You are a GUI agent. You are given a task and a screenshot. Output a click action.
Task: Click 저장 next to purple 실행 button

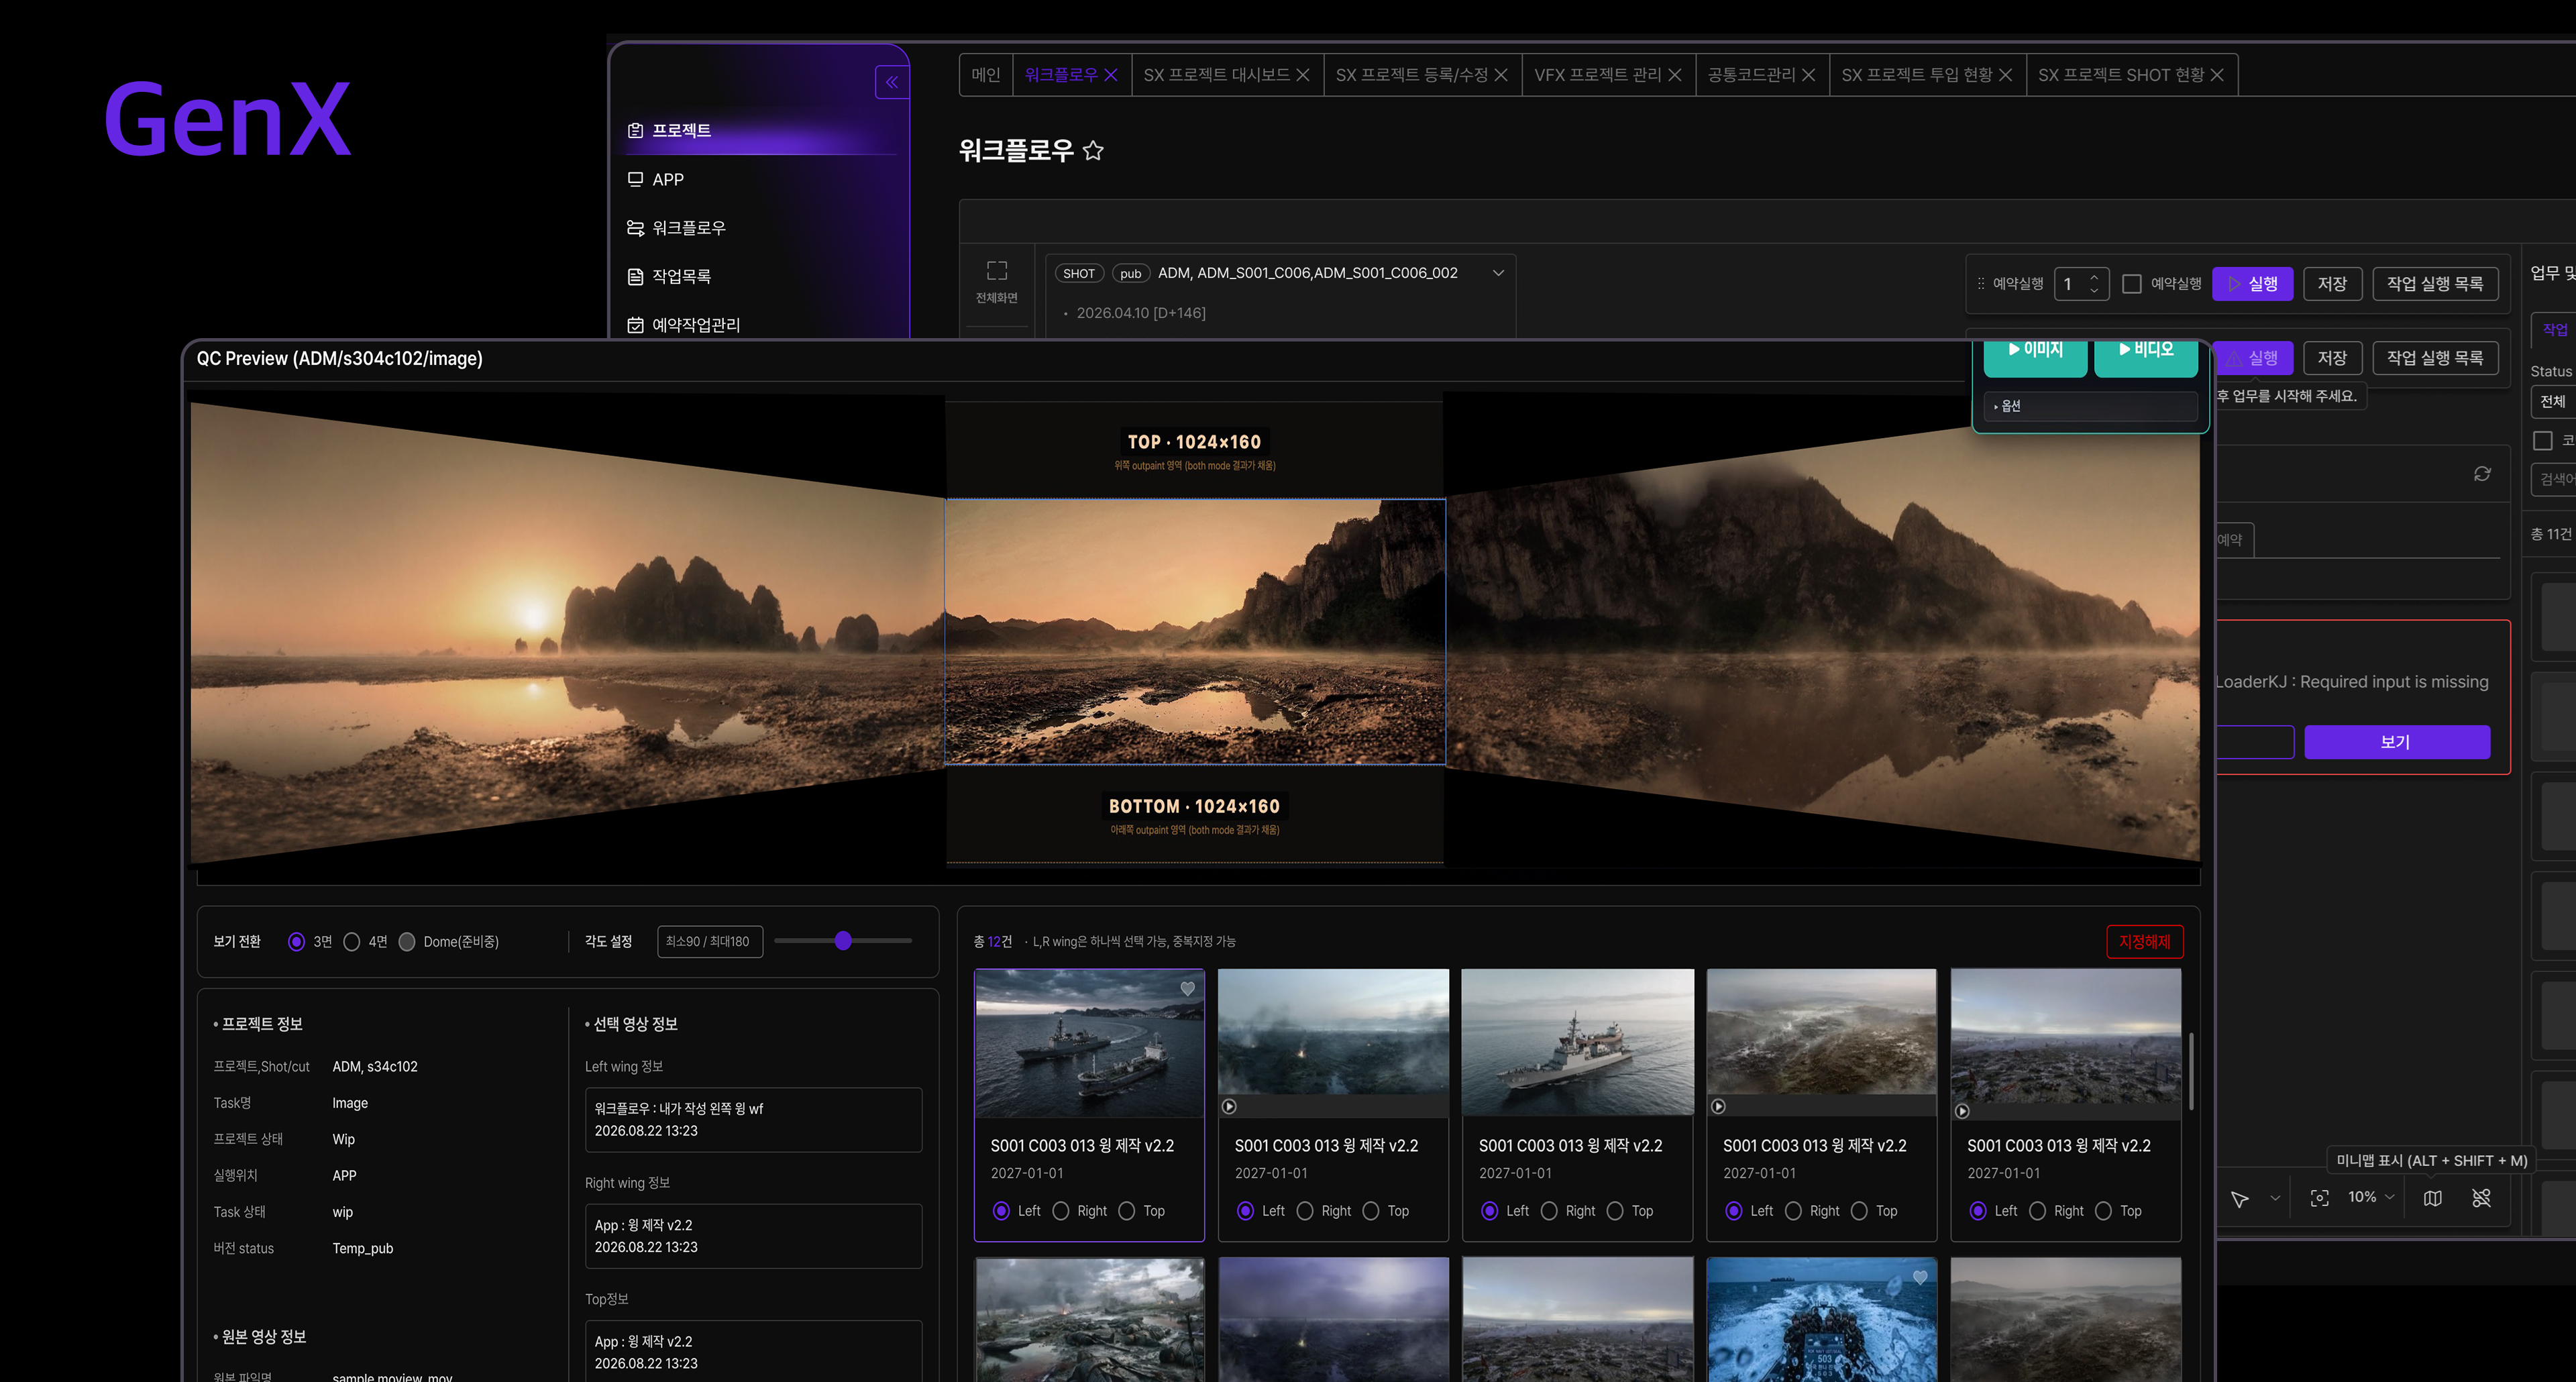(x=2332, y=284)
